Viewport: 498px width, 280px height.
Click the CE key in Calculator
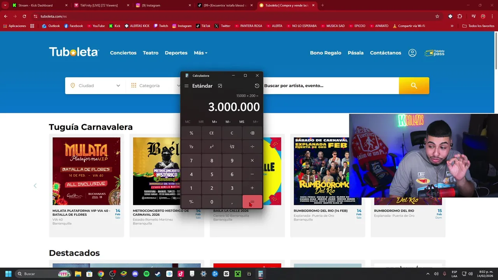click(212, 133)
